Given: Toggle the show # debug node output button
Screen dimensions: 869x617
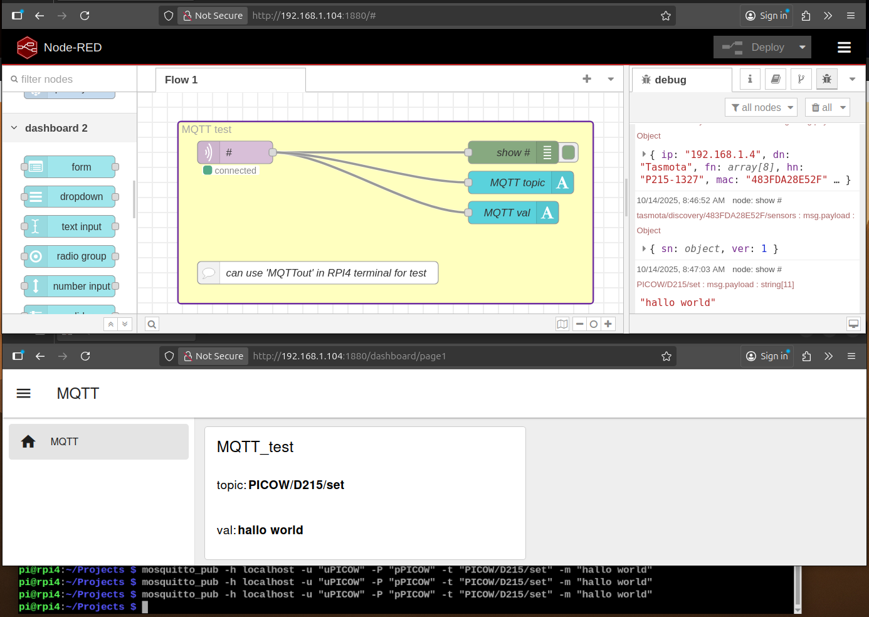Looking at the screenshot, I should click(x=569, y=152).
